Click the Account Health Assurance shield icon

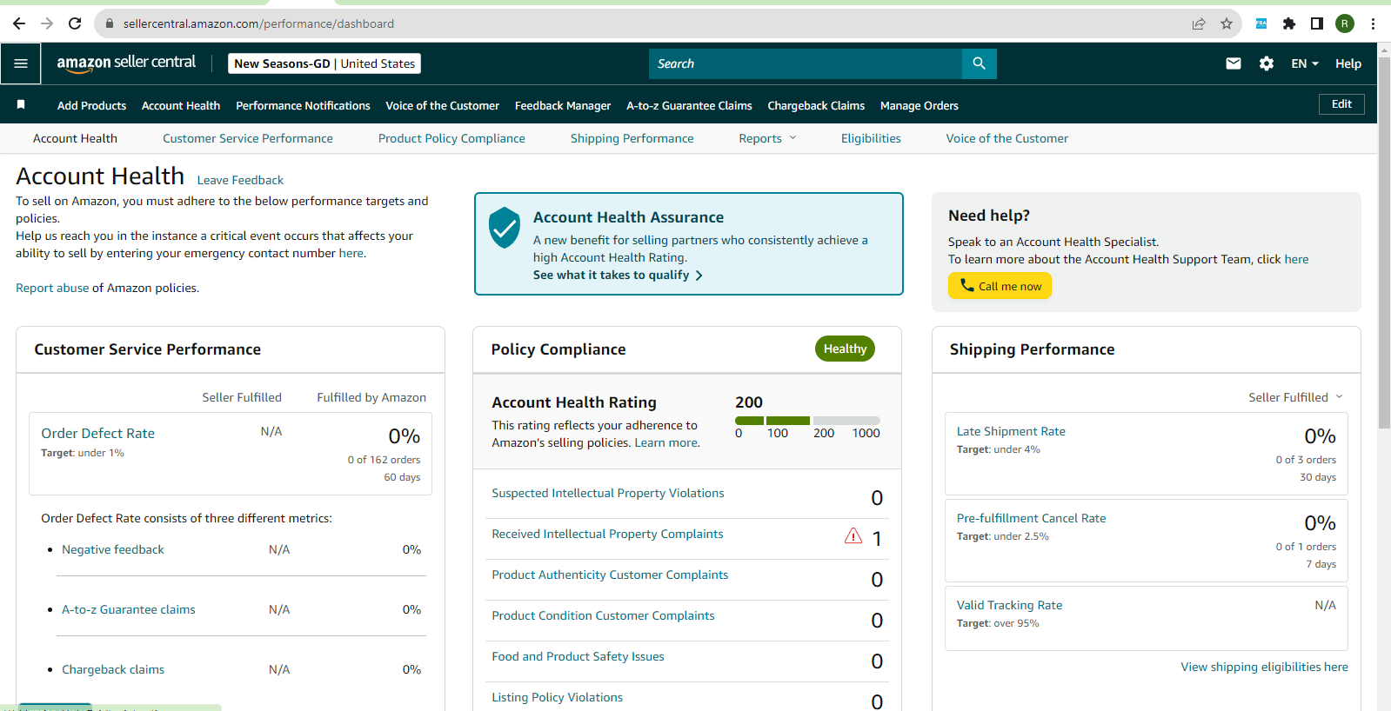tap(504, 228)
